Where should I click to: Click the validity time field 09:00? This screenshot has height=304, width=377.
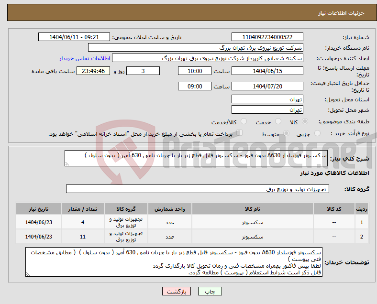click(195, 86)
